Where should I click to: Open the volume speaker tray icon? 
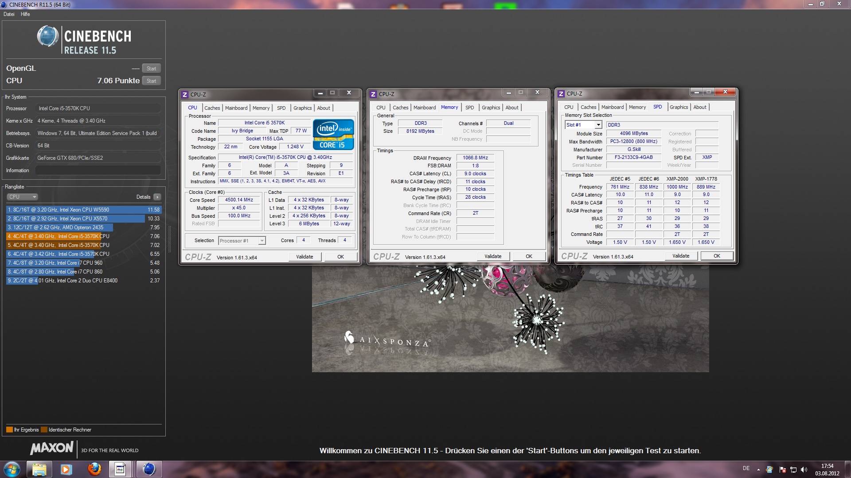pyautogui.click(x=804, y=469)
